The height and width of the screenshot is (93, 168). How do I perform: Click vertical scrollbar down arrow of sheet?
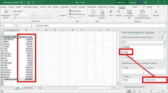(118, 85)
